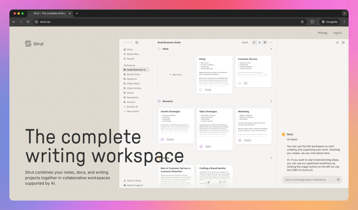Click the Sales tag on Sales Strategies card
The width and height of the screenshot is (358, 210).
click(x=208, y=147)
